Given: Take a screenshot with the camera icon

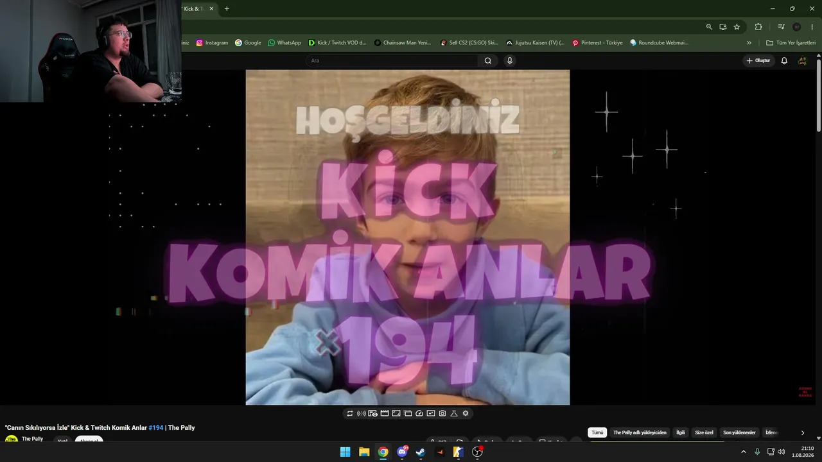Looking at the screenshot, I should pyautogui.click(x=442, y=413).
